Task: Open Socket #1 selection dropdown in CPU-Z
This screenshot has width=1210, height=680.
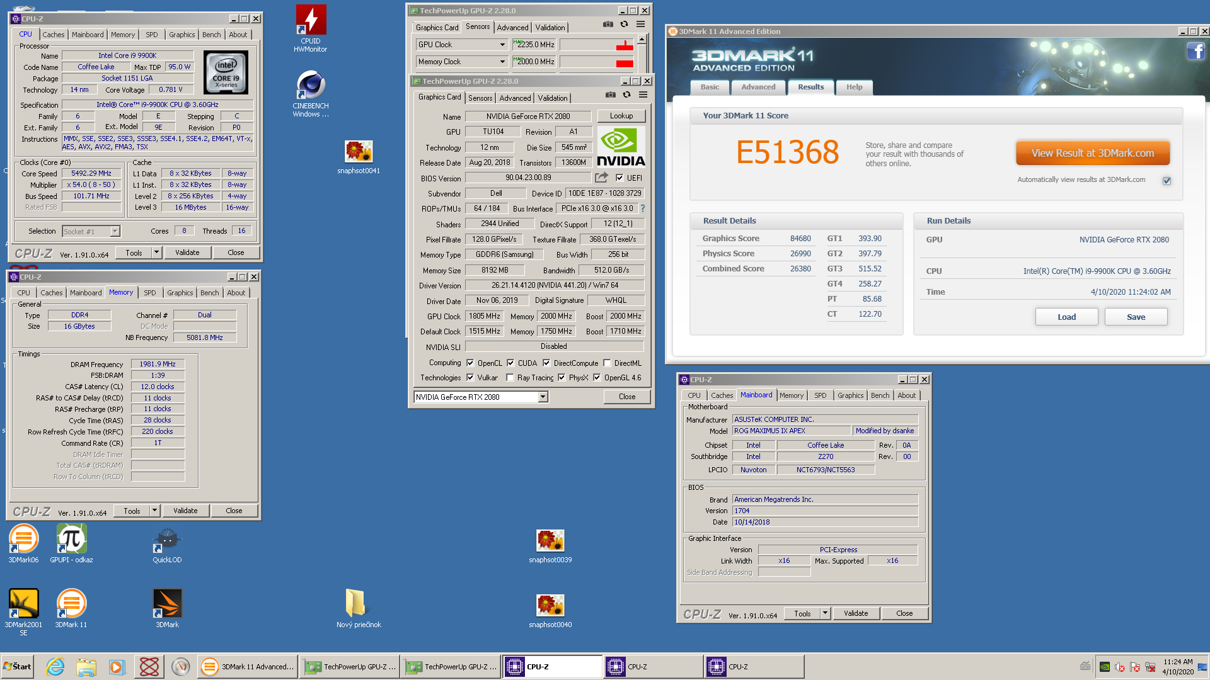Action: tap(115, 231)
